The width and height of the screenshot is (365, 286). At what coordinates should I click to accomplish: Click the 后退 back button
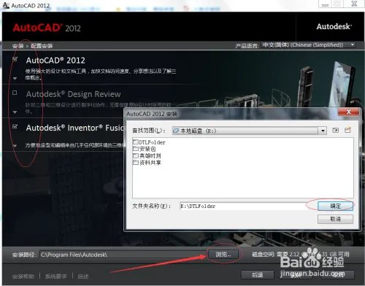tap(258, 275)
